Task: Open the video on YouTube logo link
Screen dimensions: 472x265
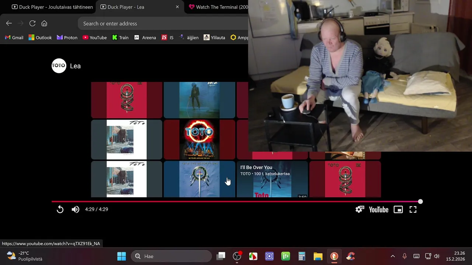Action: [379, 209]
